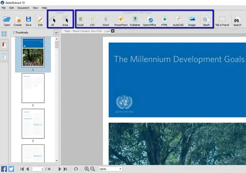Screen dimensions: 246x173
Task: Click thumbnail scrollbar down arrow
Action: 57,161
